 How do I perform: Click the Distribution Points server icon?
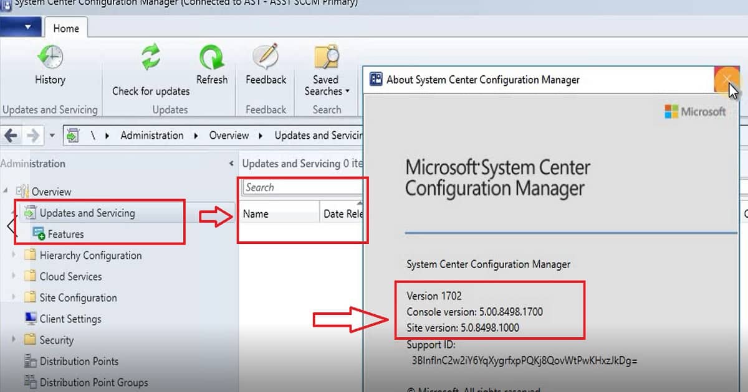[x=30, y=361]
